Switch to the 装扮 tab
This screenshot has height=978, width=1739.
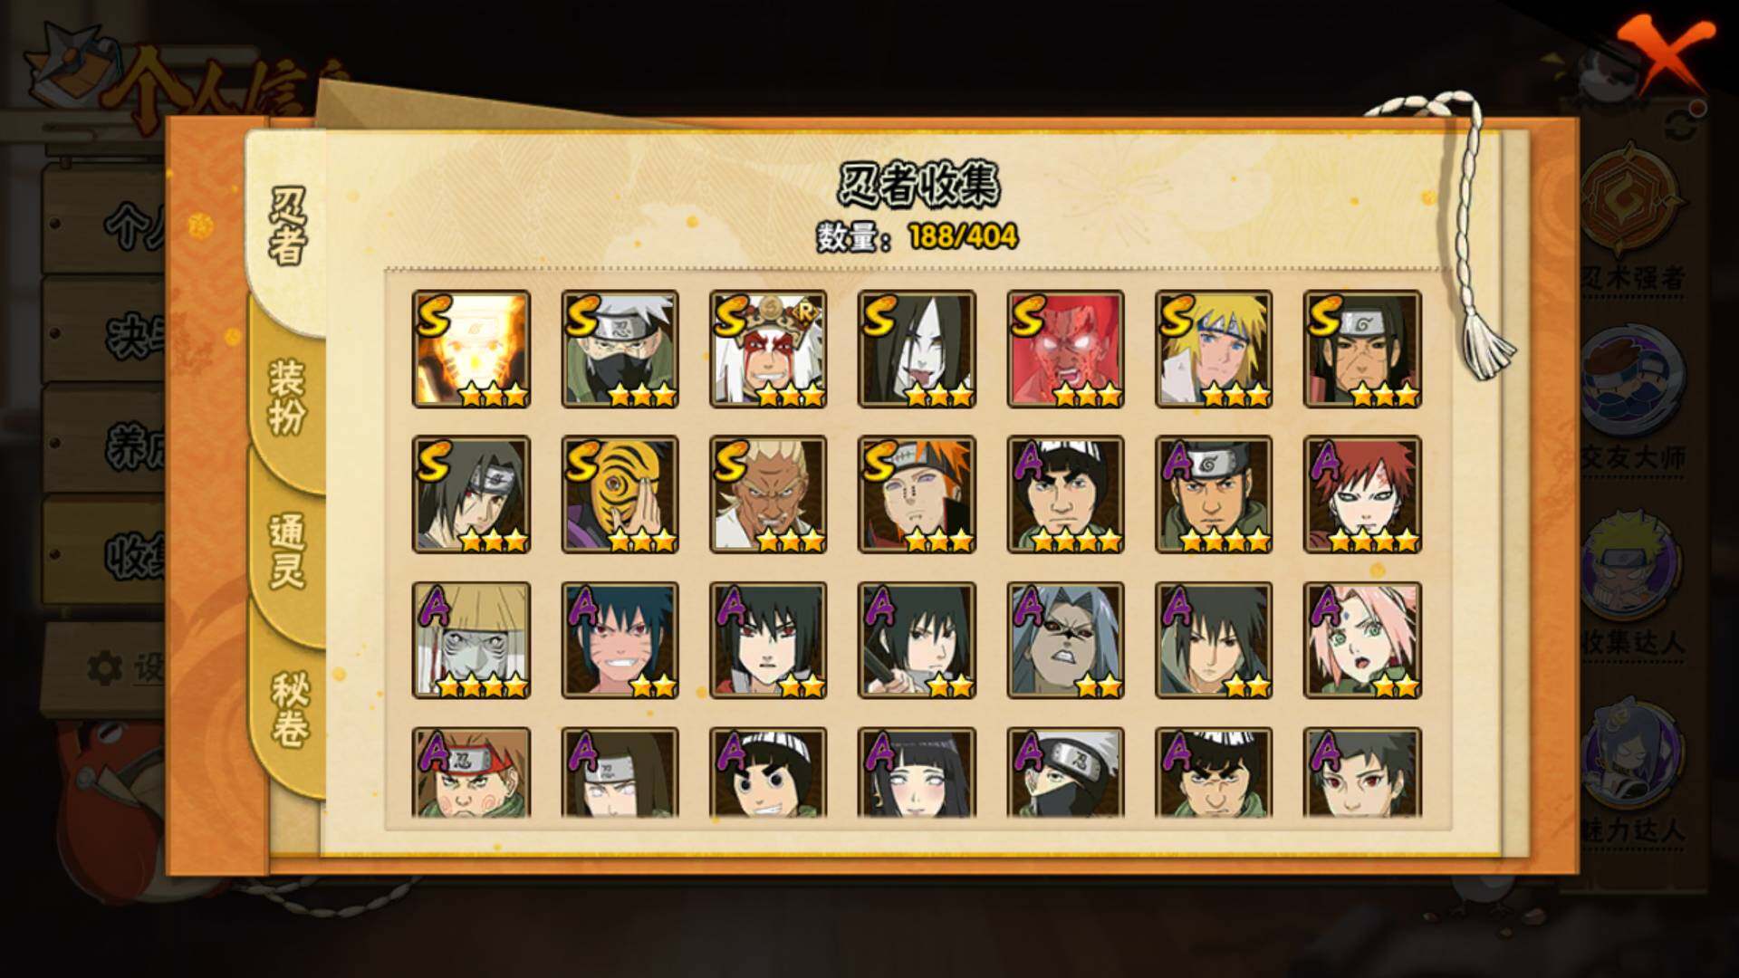286,398
